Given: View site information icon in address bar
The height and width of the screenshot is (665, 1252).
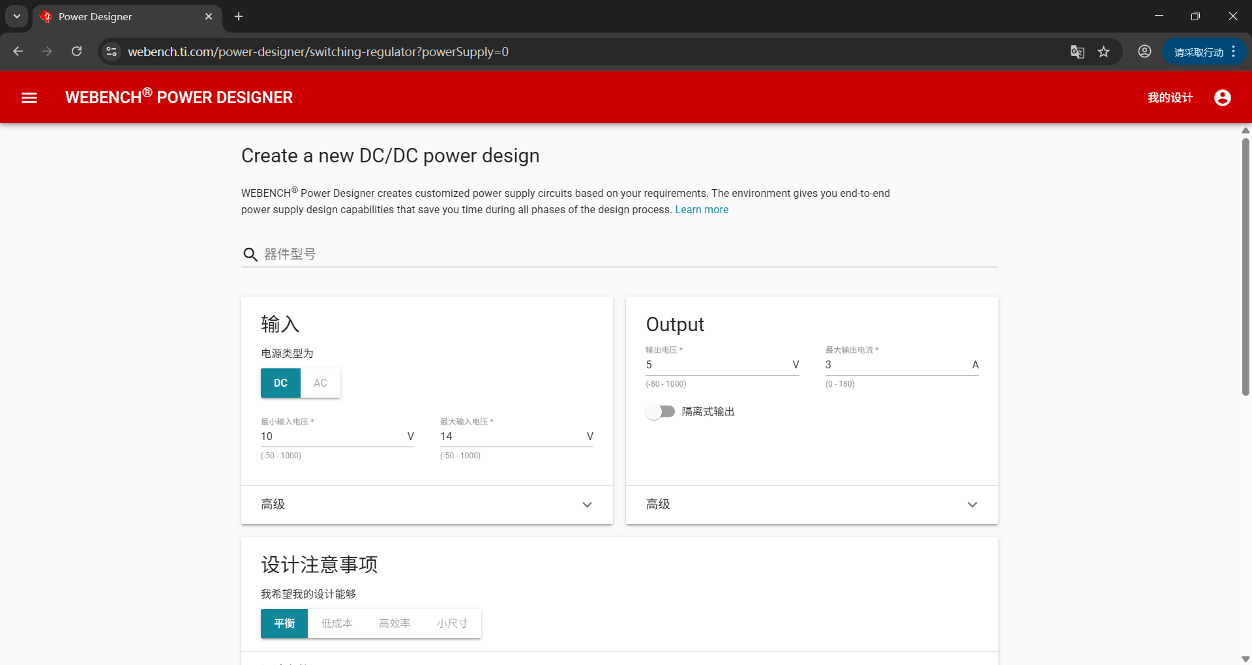Looking at the screenshot, I should pyautogui.click(x=112, y=52).
